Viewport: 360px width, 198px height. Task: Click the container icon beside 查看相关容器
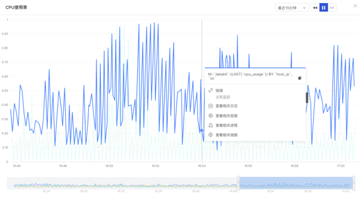[x=211, y=116]
